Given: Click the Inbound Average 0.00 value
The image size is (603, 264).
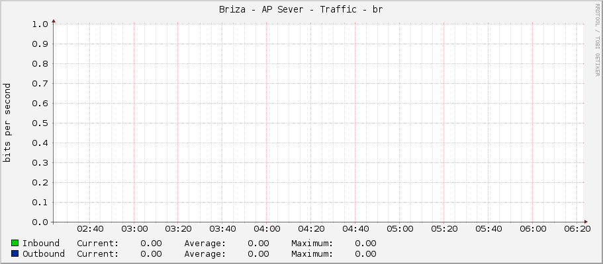Looking at the screenshot, I should [x=258, y=244].
